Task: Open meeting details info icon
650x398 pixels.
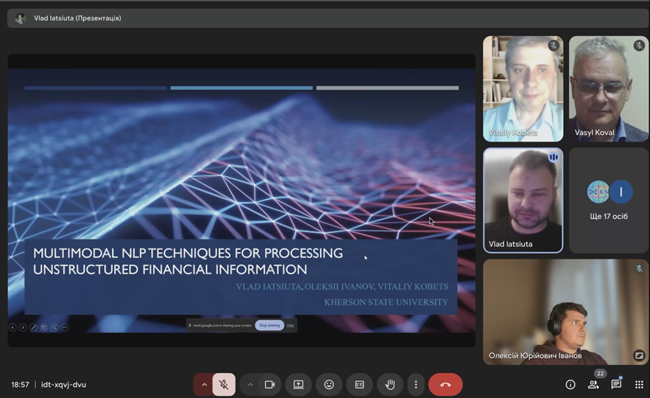Action: pyautogui.click(x=570, y=385)
